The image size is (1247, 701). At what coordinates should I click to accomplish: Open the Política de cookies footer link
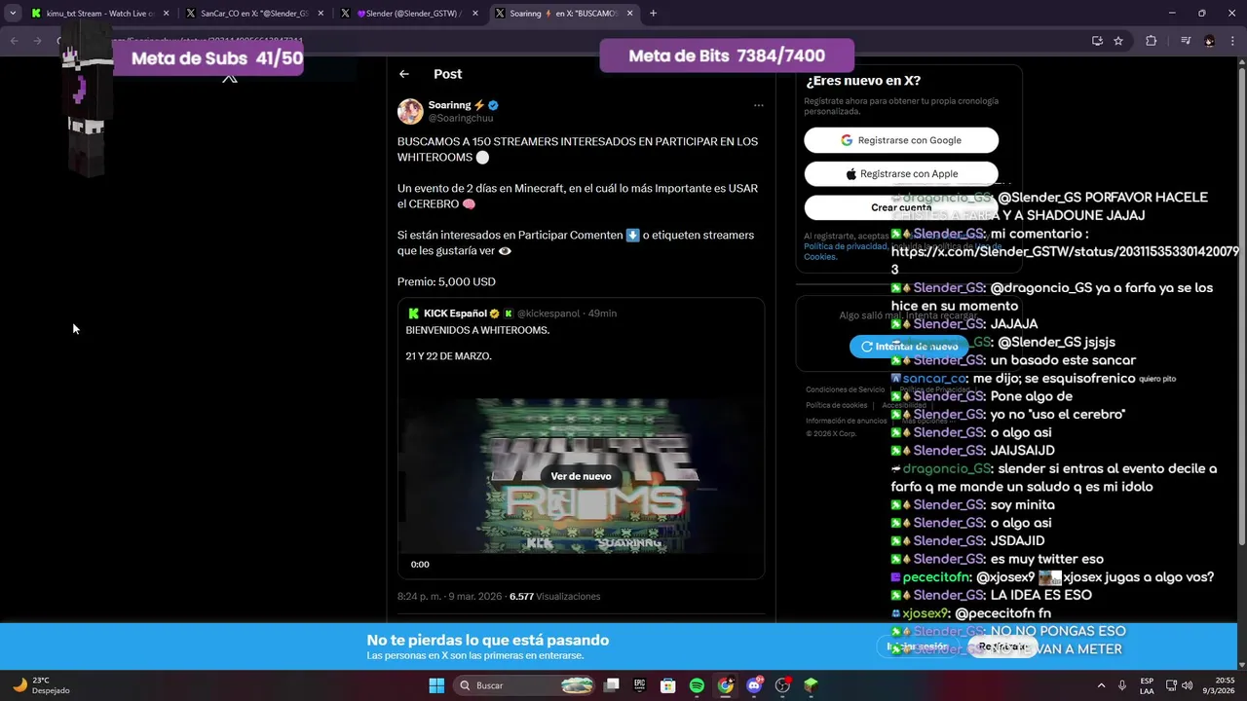tap(836, 405)
